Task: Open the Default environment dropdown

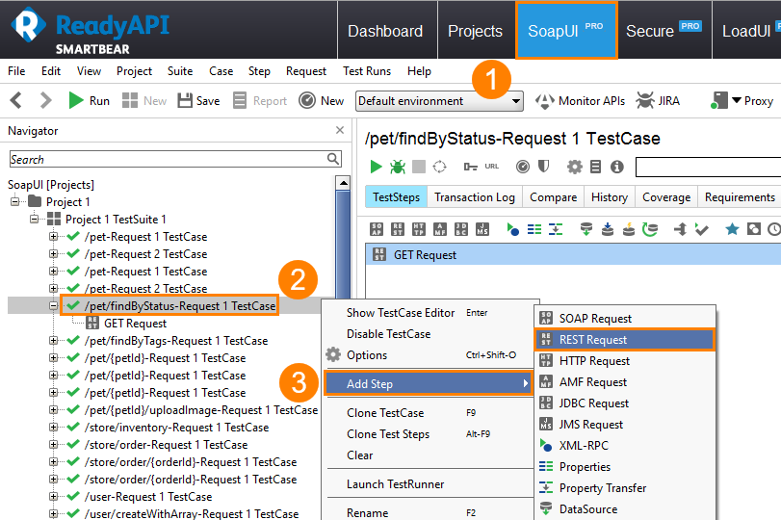Action: (x=440, y=101)
